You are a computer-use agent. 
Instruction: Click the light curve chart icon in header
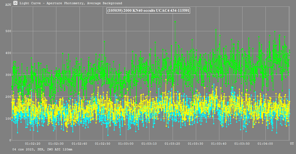[15, 3]
